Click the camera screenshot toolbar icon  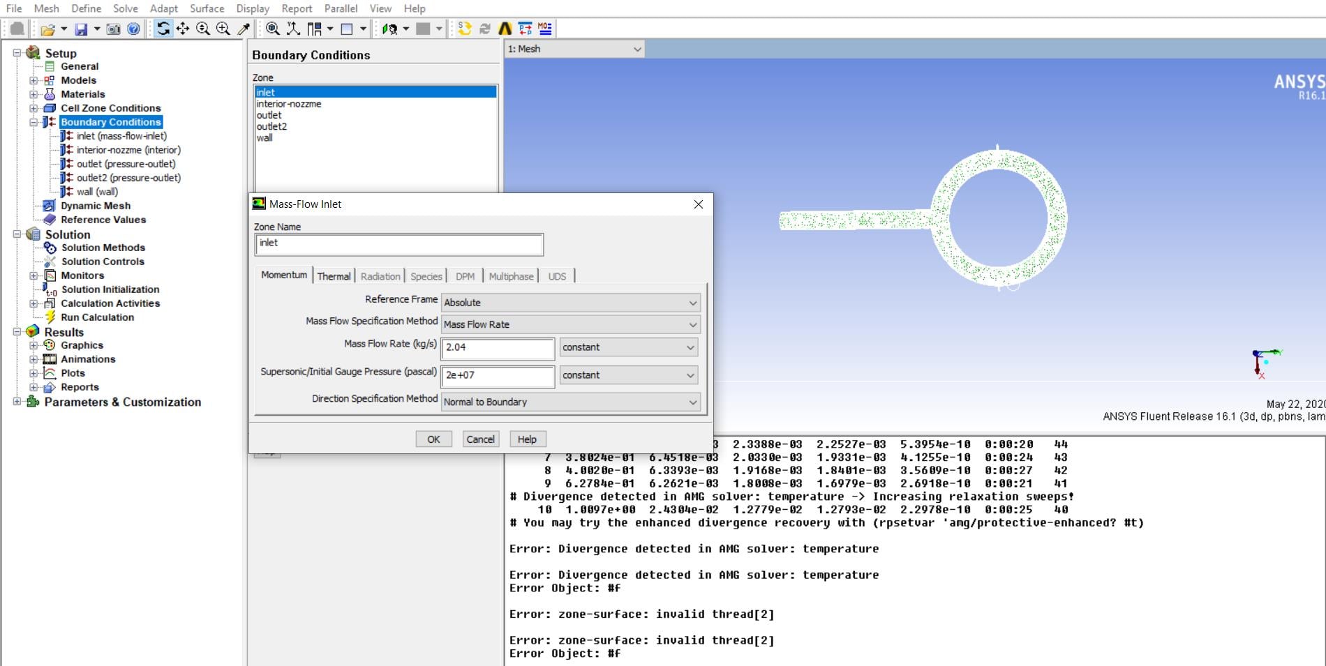point(113,29)
